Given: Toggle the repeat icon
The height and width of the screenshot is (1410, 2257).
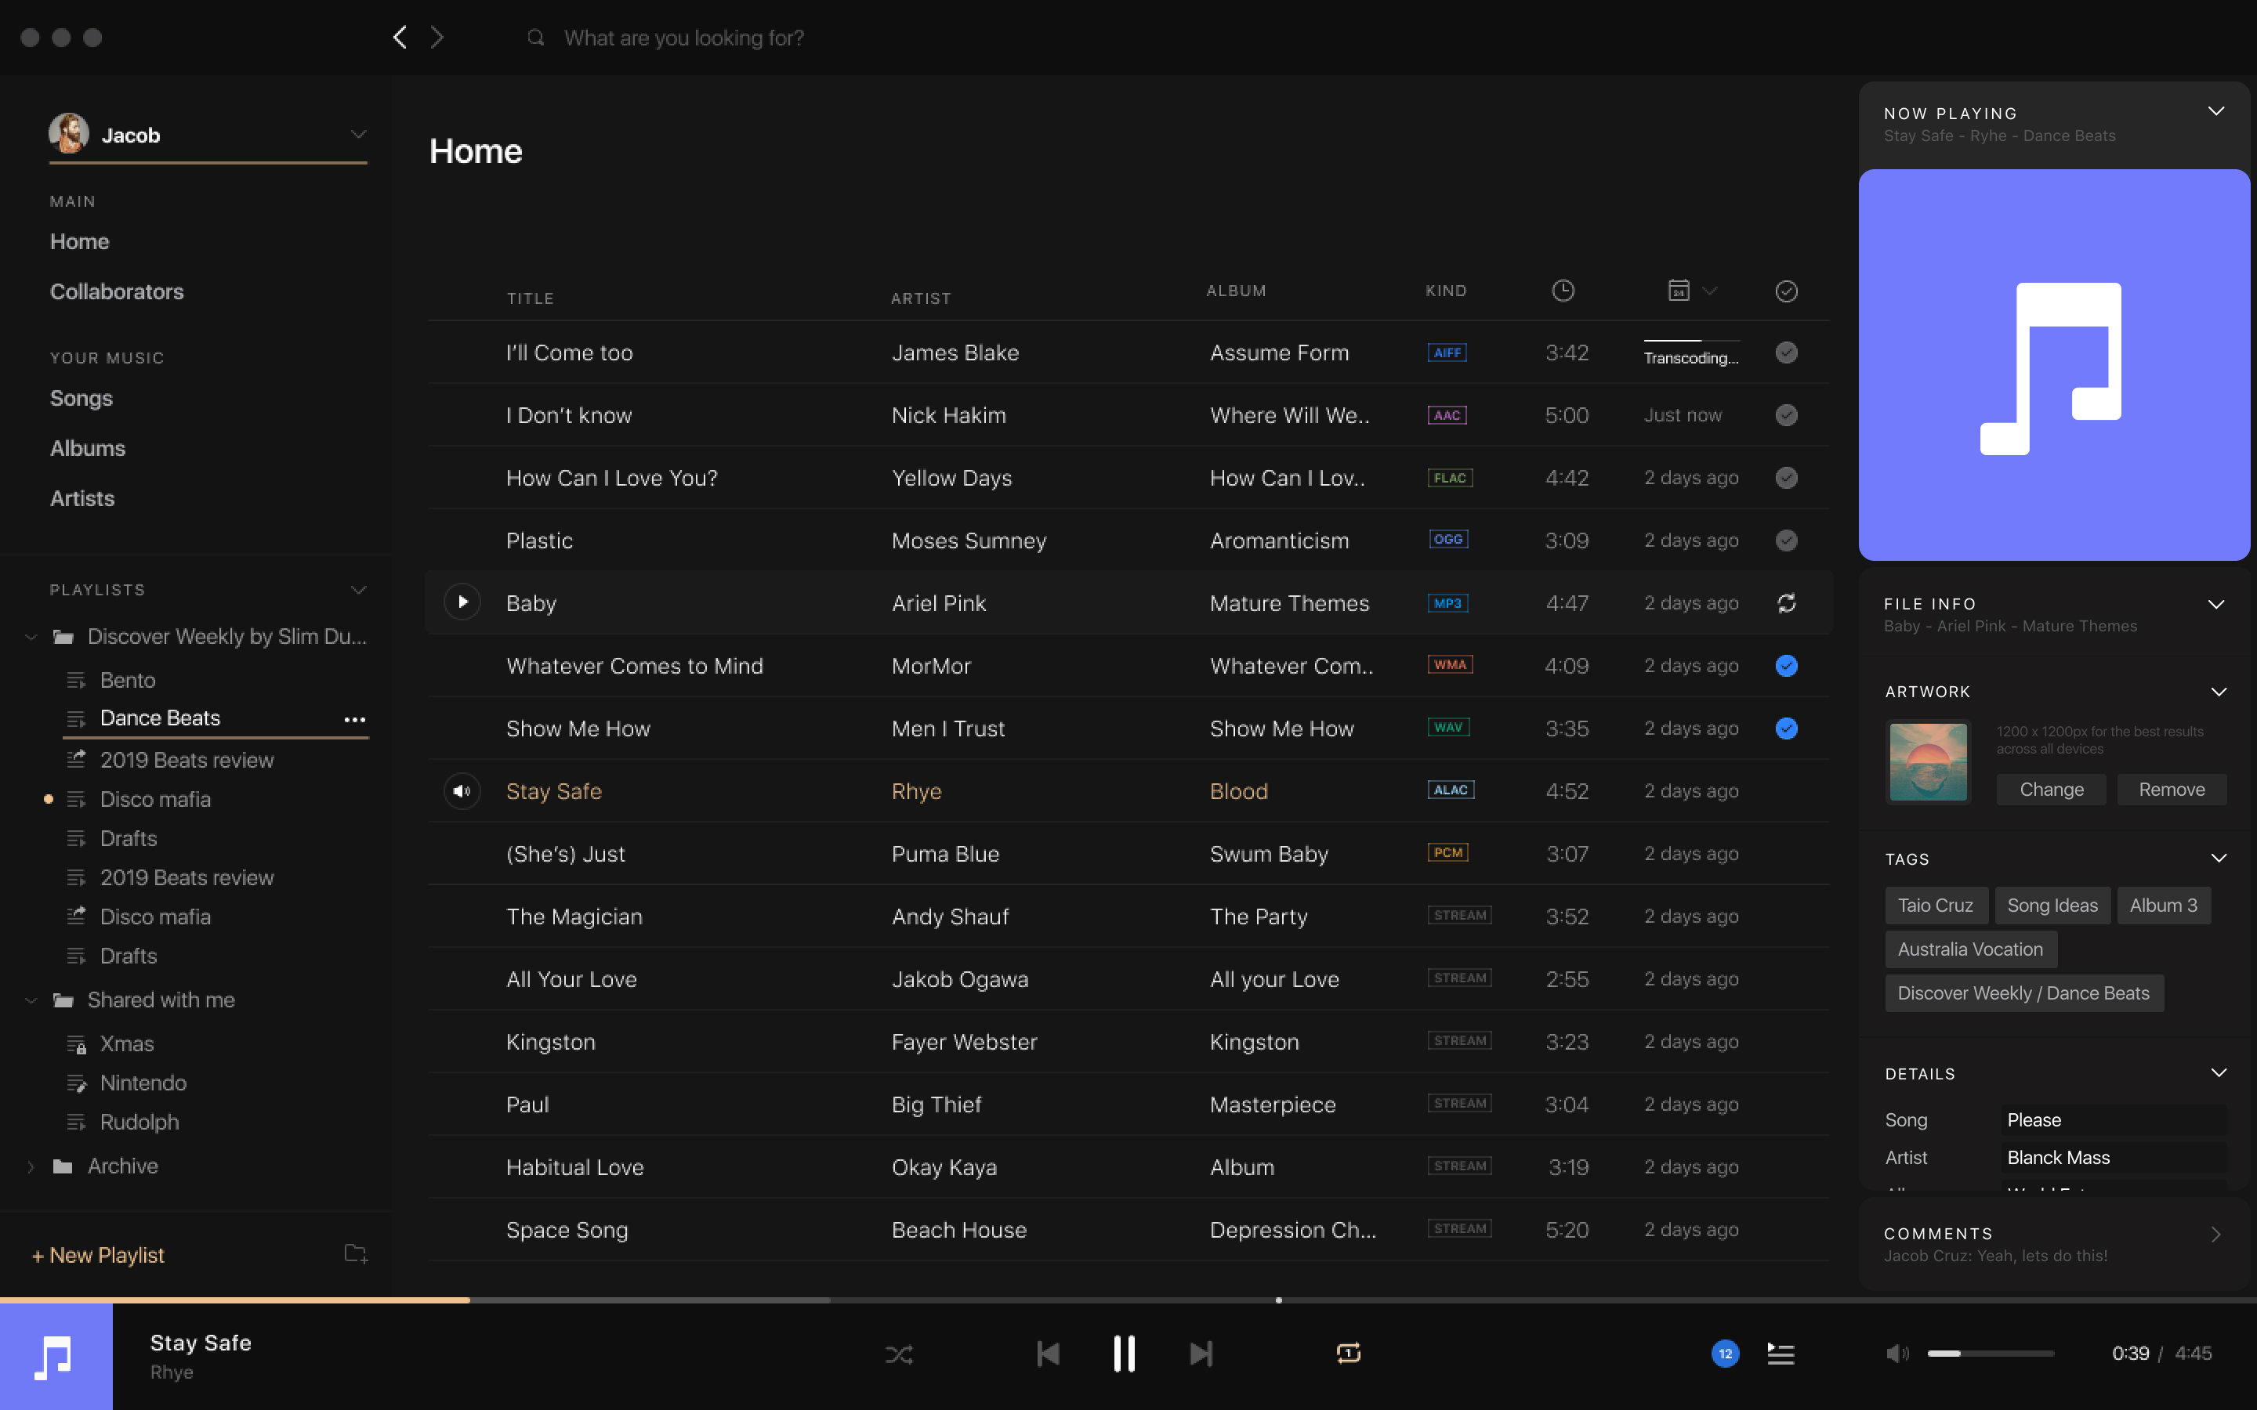Looking at the screenshot, I should 1349,1353.
